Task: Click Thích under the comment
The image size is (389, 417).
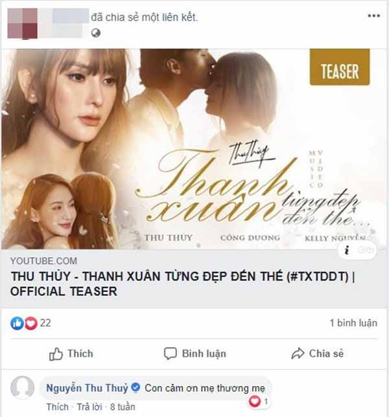Action: coord(58,407)
